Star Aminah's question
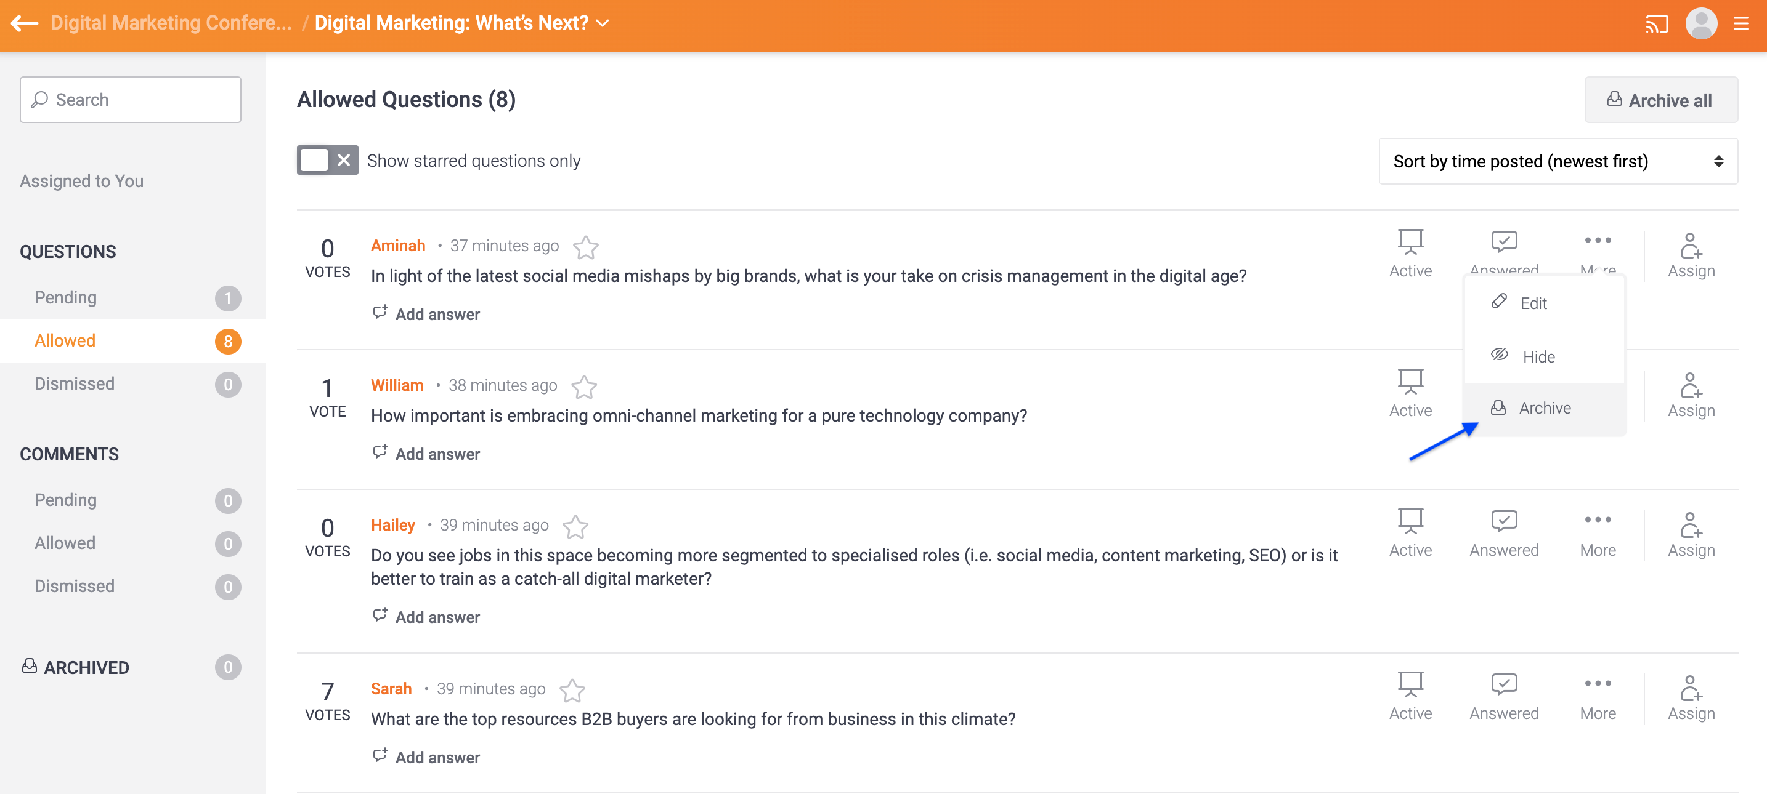The image size is (1767, 794). point(585,247)
